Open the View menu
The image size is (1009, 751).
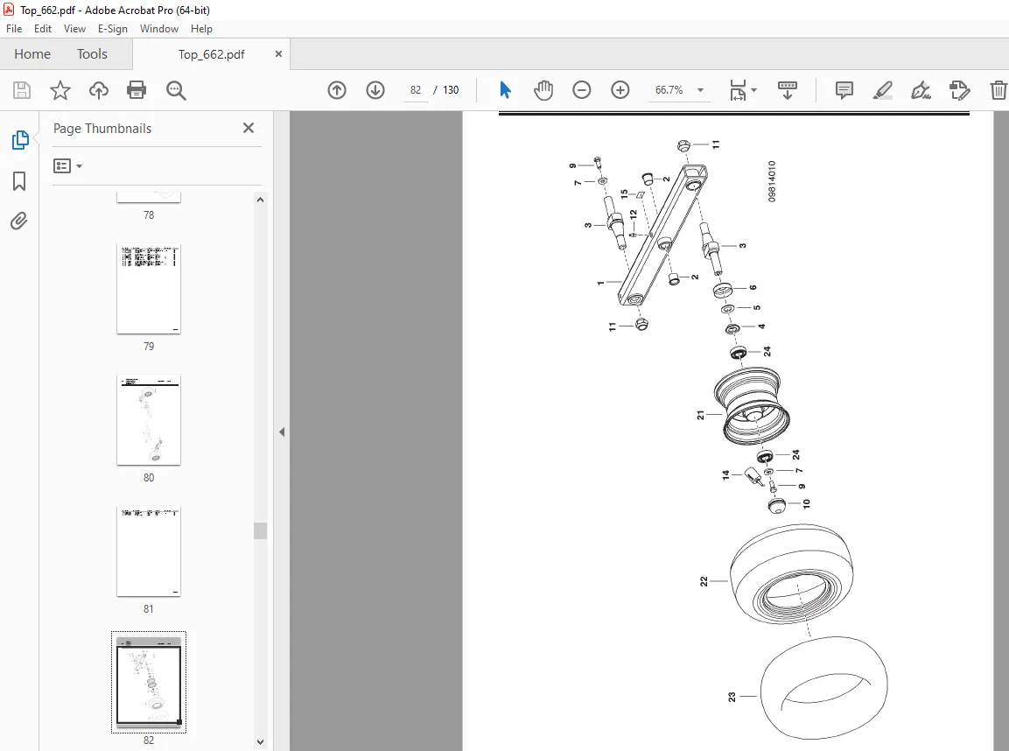pos(74,29)
